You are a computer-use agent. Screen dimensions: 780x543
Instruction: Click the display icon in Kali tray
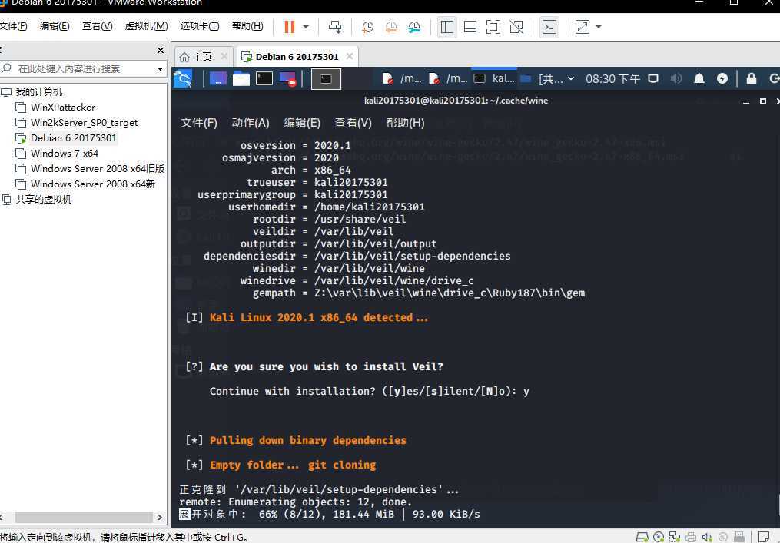click(x=653, y=78)
